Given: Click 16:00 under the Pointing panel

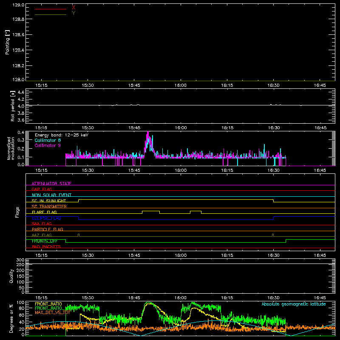Looking at the screenshot, I should tap(180, 85).
